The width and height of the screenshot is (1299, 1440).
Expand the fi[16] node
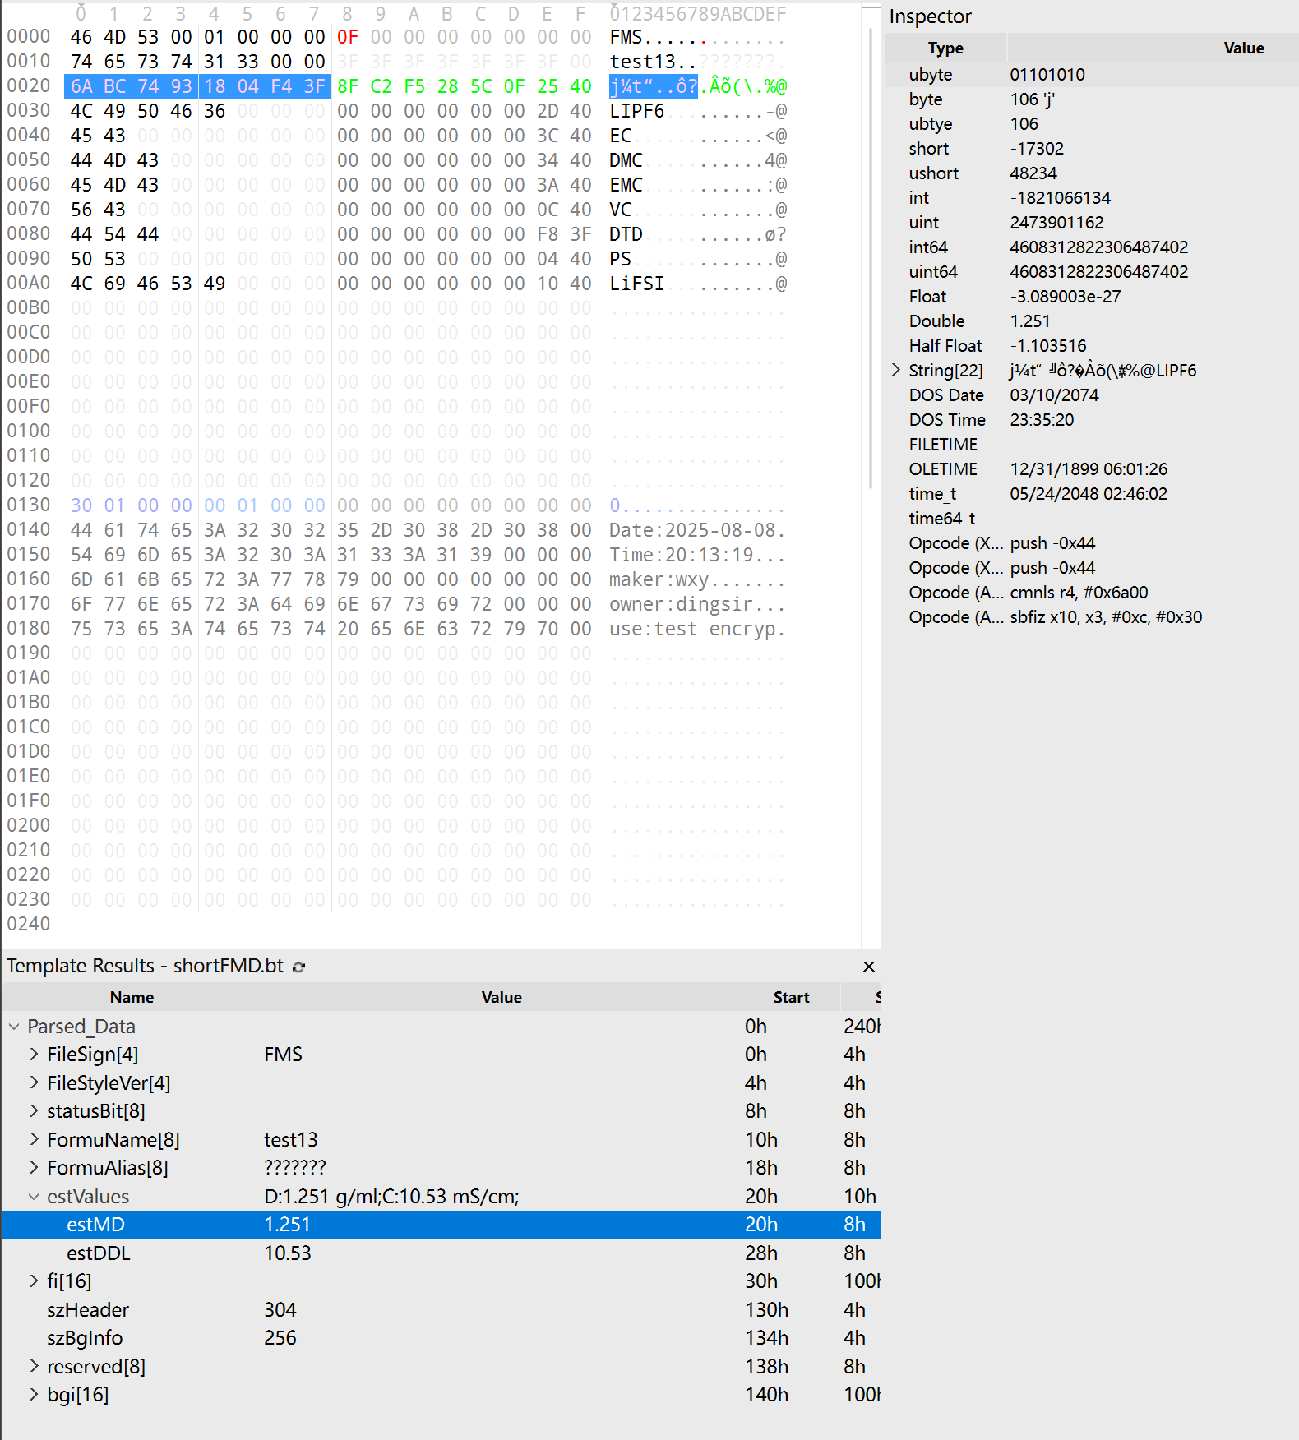[x=34, y=1281]
